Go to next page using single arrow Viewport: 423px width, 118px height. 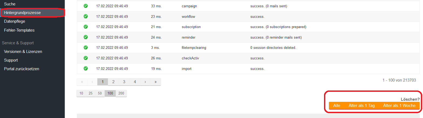(x=145, y=82)
